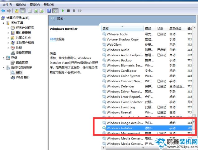Open the 文件(F) menu
Screen dimensions: 198x150
(7, 5)
